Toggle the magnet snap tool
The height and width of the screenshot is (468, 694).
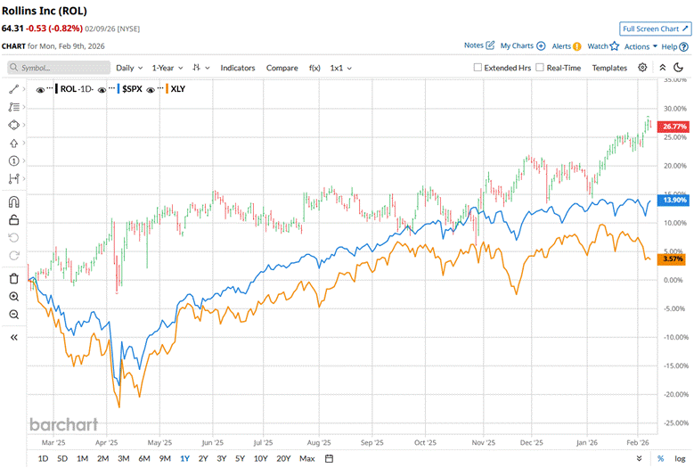click(x=13, y=202)
